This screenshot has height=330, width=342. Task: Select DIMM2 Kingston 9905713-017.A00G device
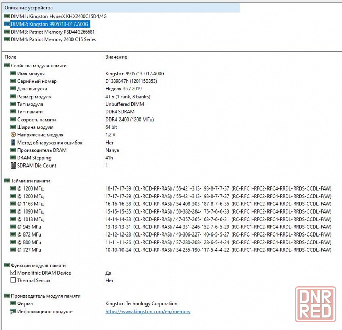click(x=50, y=24)
